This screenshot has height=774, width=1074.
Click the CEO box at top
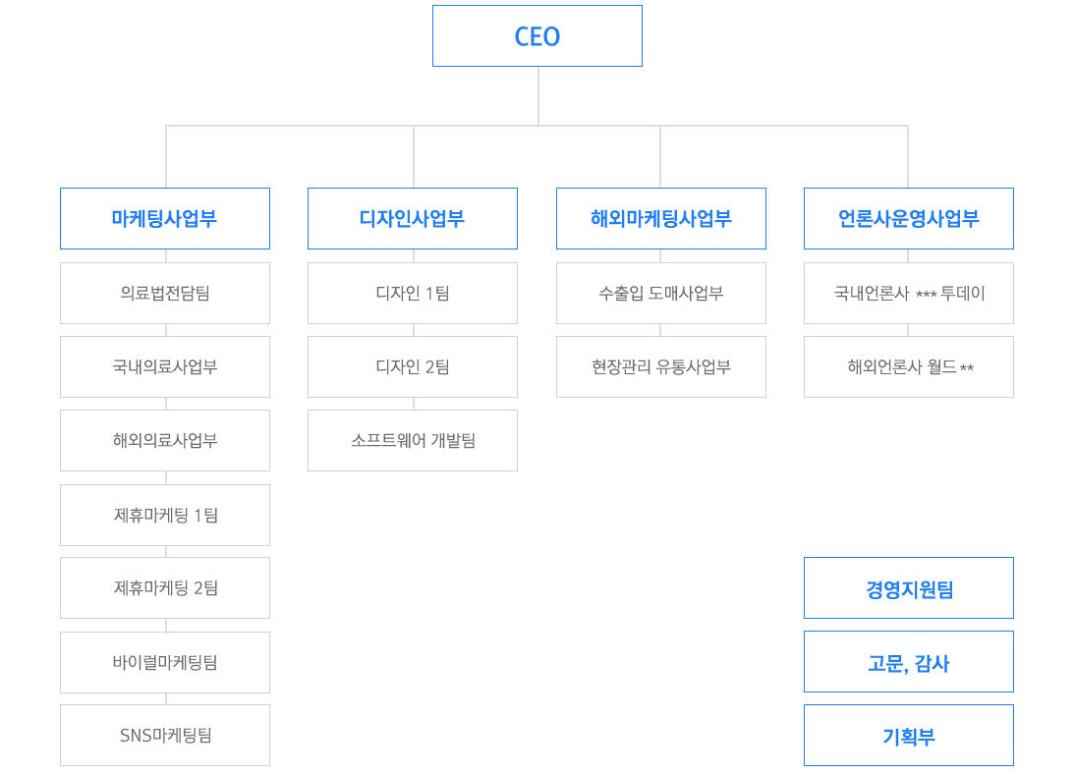point(537,36)
